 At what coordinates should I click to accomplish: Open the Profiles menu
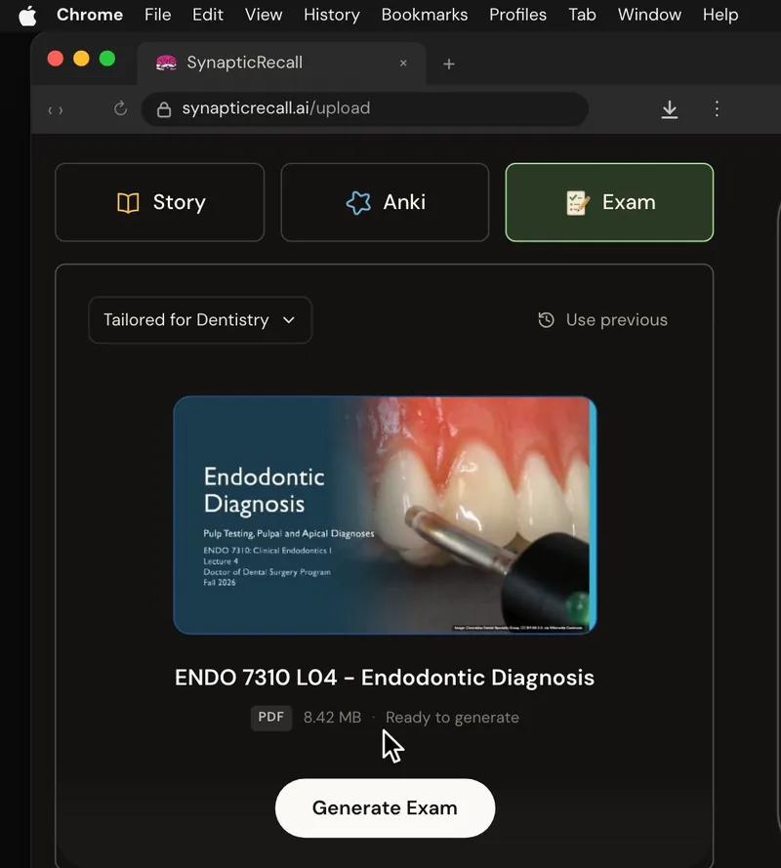517,15
